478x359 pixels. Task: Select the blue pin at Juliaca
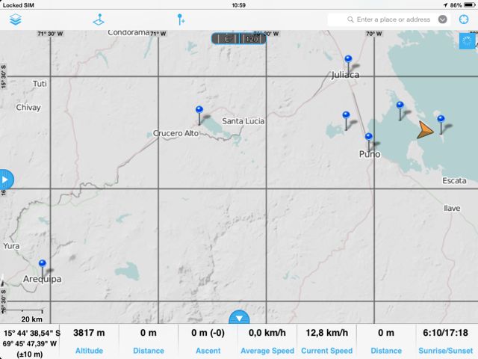[x=348, y=61]
